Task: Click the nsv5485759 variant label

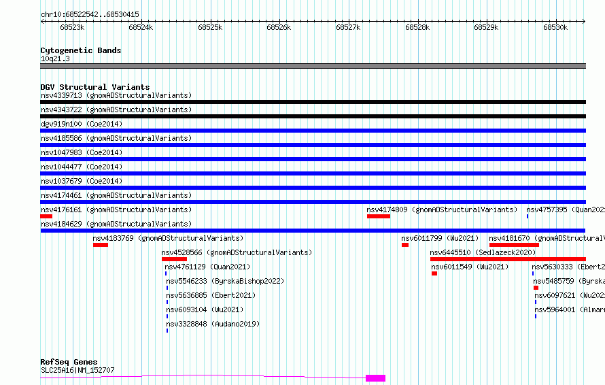Action: pyautogui.click(x=569, y=281)
